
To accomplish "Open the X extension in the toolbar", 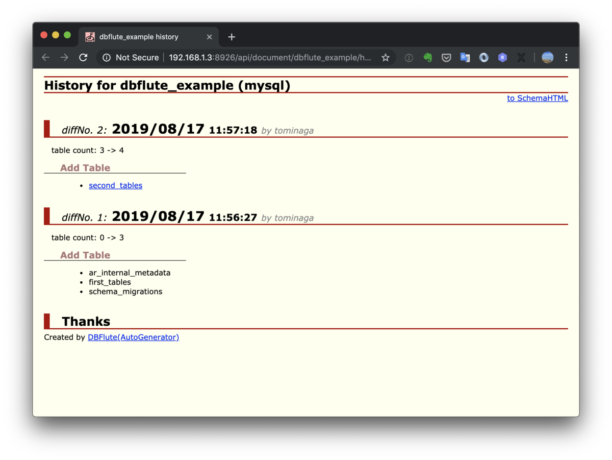I will tap(521, 57).
